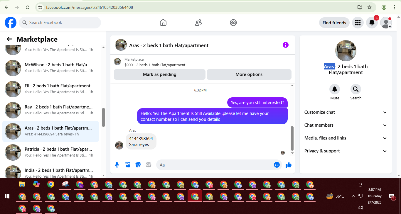Screen dimensions: 401x214
Task: Click the 6:32 PM timestamp
Action: [201, 90]
